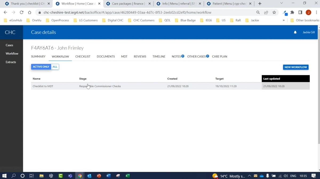Open the browser home icon

29,12
